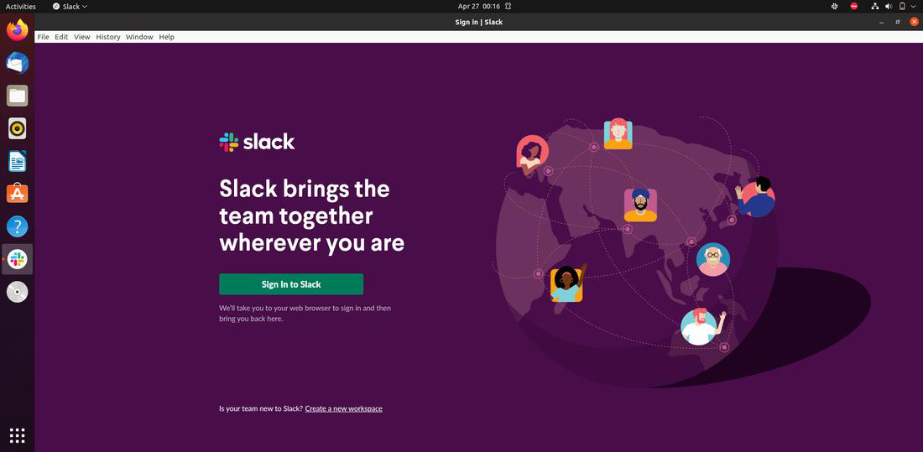This screenshot has height=452, width=923.
Task: Open the Help question mark icon
Action: click(17, 226)
